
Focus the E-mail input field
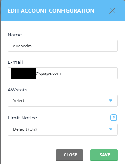[x=63, y=73]
